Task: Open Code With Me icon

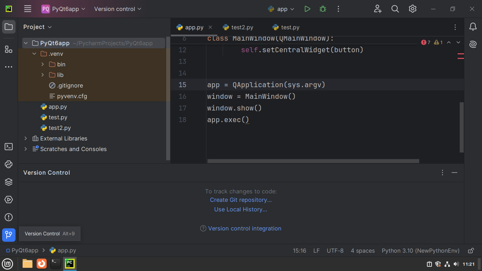Action: pos(378,9)
